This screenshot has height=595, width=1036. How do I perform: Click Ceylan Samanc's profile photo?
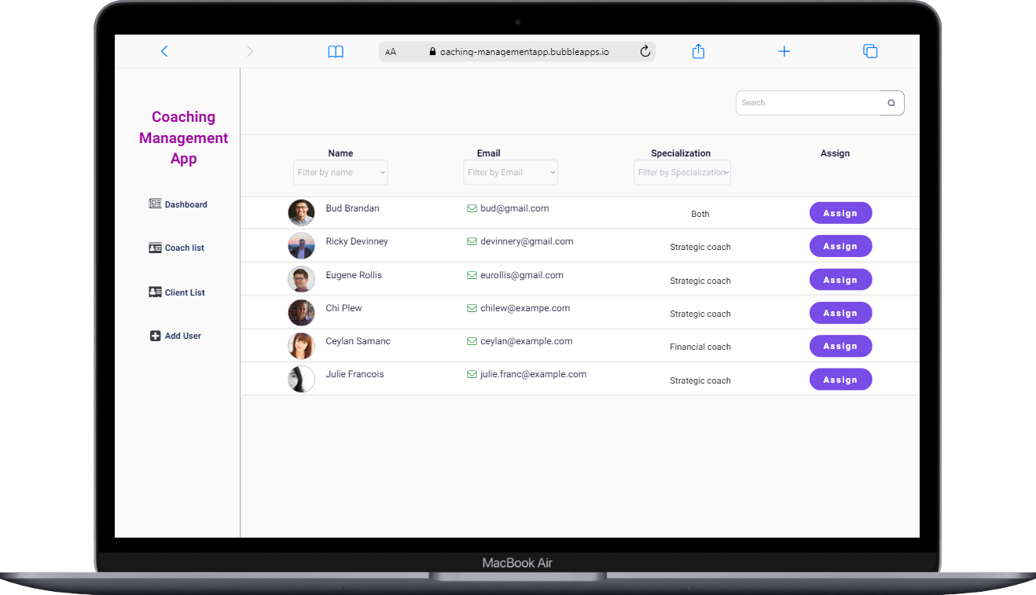tap(301, 346)
